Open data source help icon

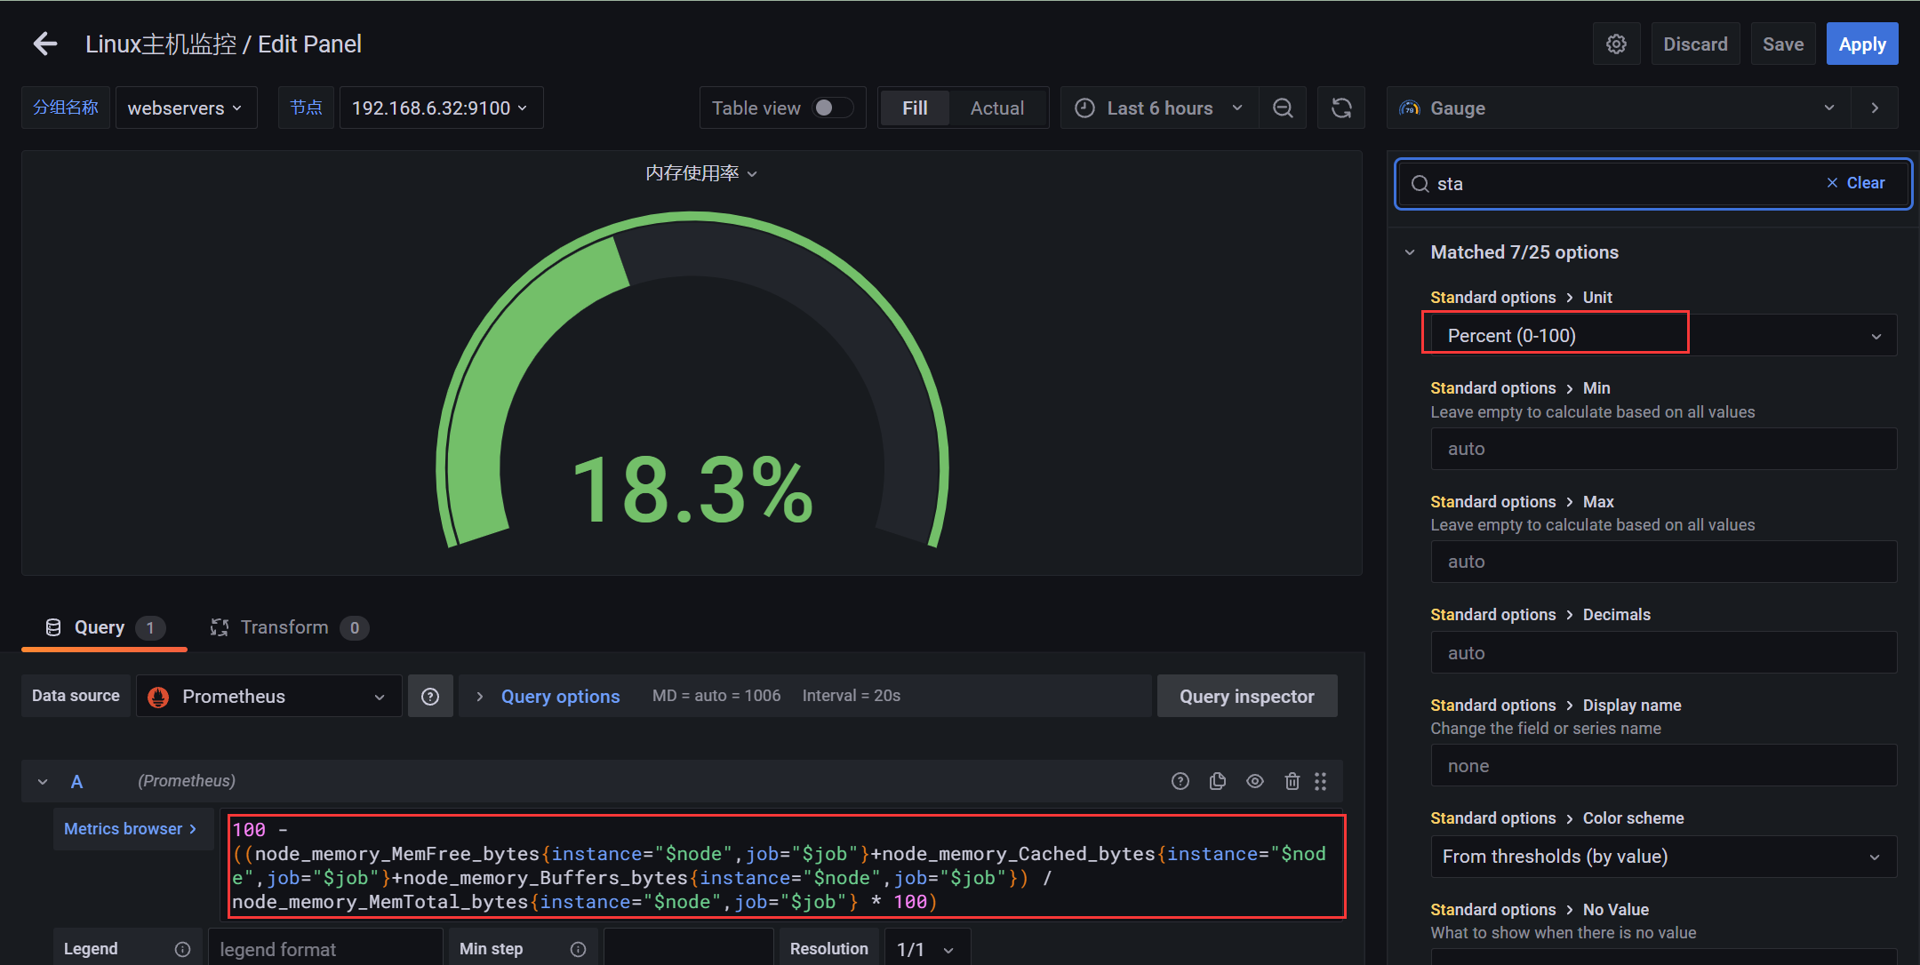(x=430, y=697)
